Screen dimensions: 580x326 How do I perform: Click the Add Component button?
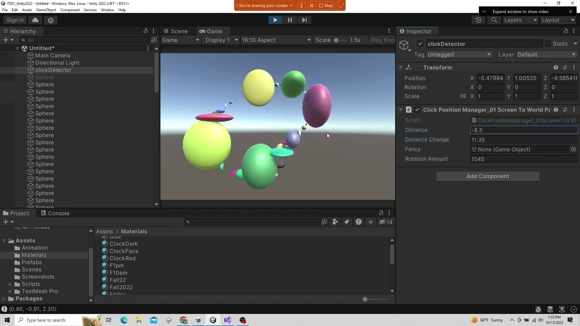pos(488,176)
